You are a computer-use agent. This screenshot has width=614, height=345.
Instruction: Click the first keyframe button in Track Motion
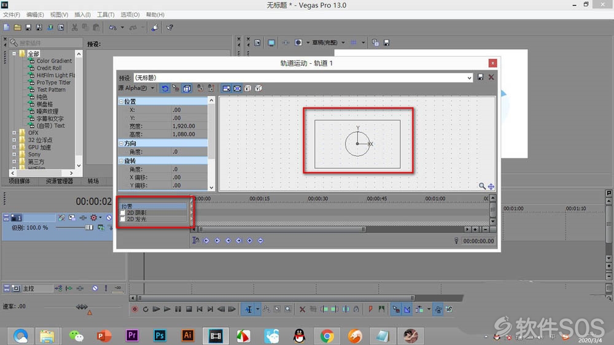[206, 241]
